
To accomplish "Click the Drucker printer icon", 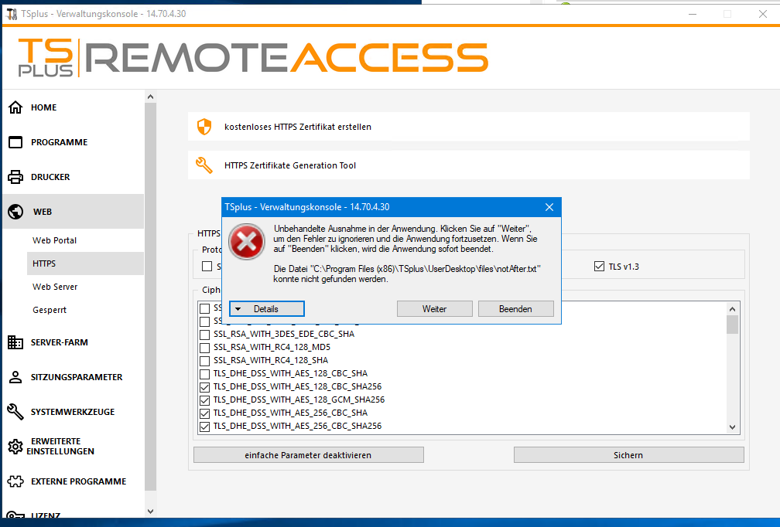I will (15, 177).
